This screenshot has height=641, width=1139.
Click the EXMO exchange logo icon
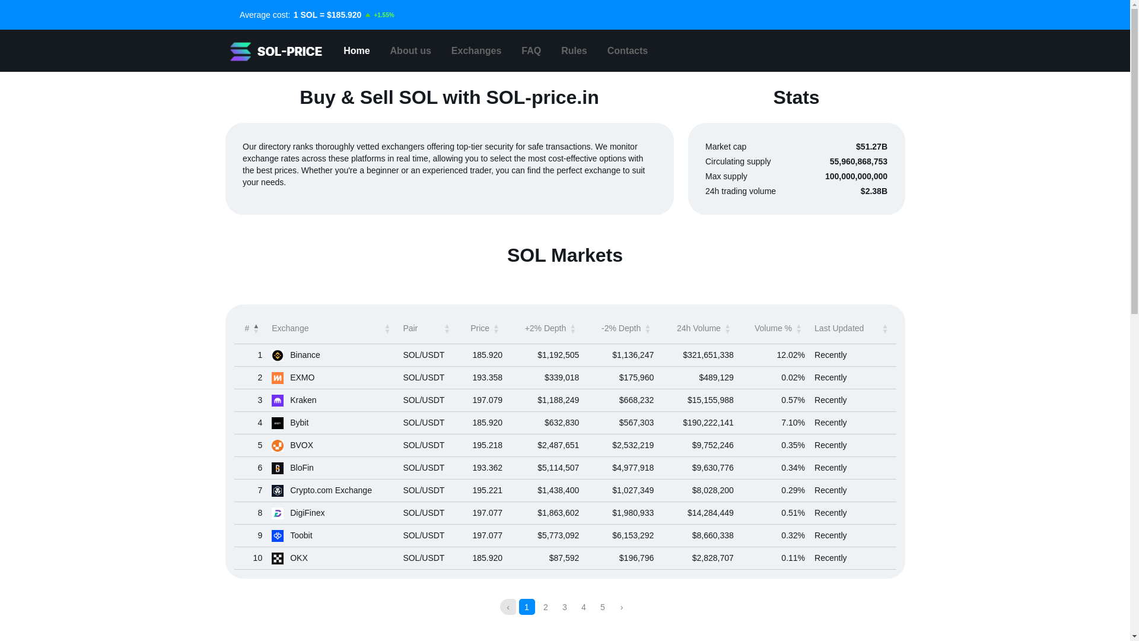(x=278, y=378)
